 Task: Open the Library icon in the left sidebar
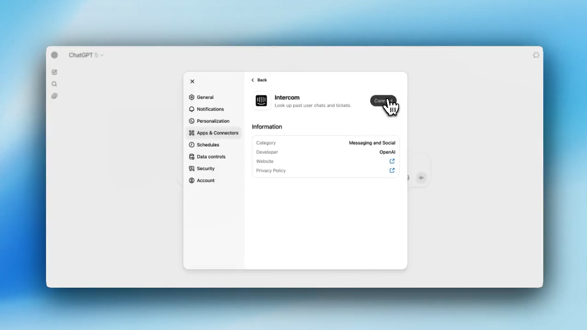click(x=54, y=96)
